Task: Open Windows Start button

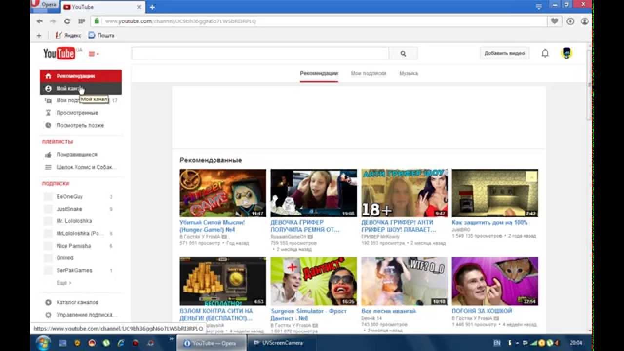Action: [43, 343]
